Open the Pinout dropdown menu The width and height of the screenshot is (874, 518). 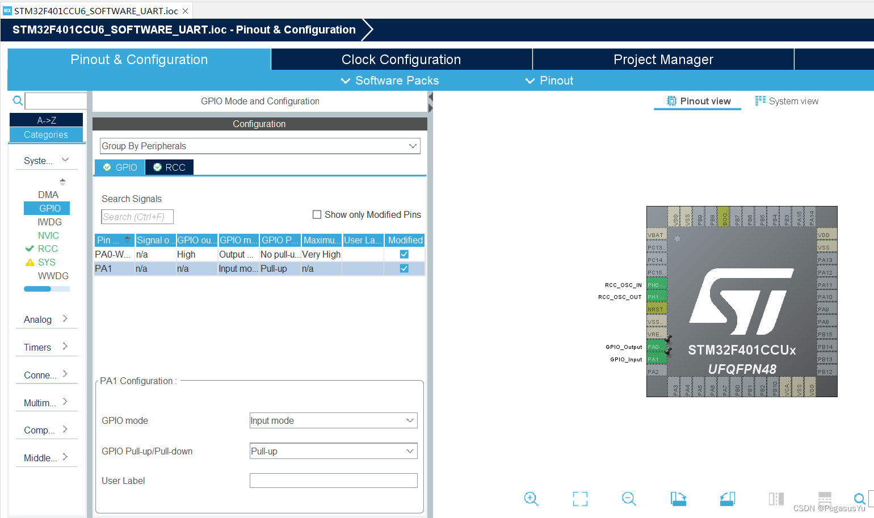pos(549,81)
